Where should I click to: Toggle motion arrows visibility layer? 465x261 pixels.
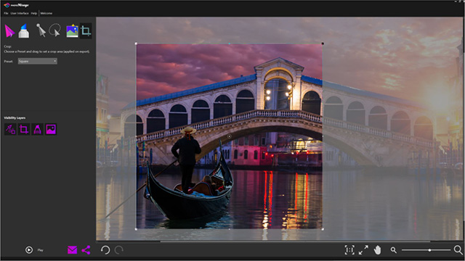tap(10, 129)
